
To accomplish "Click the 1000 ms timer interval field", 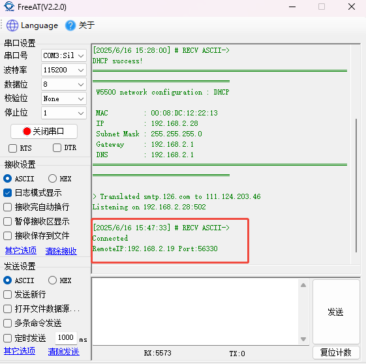I will pos(66,338).
